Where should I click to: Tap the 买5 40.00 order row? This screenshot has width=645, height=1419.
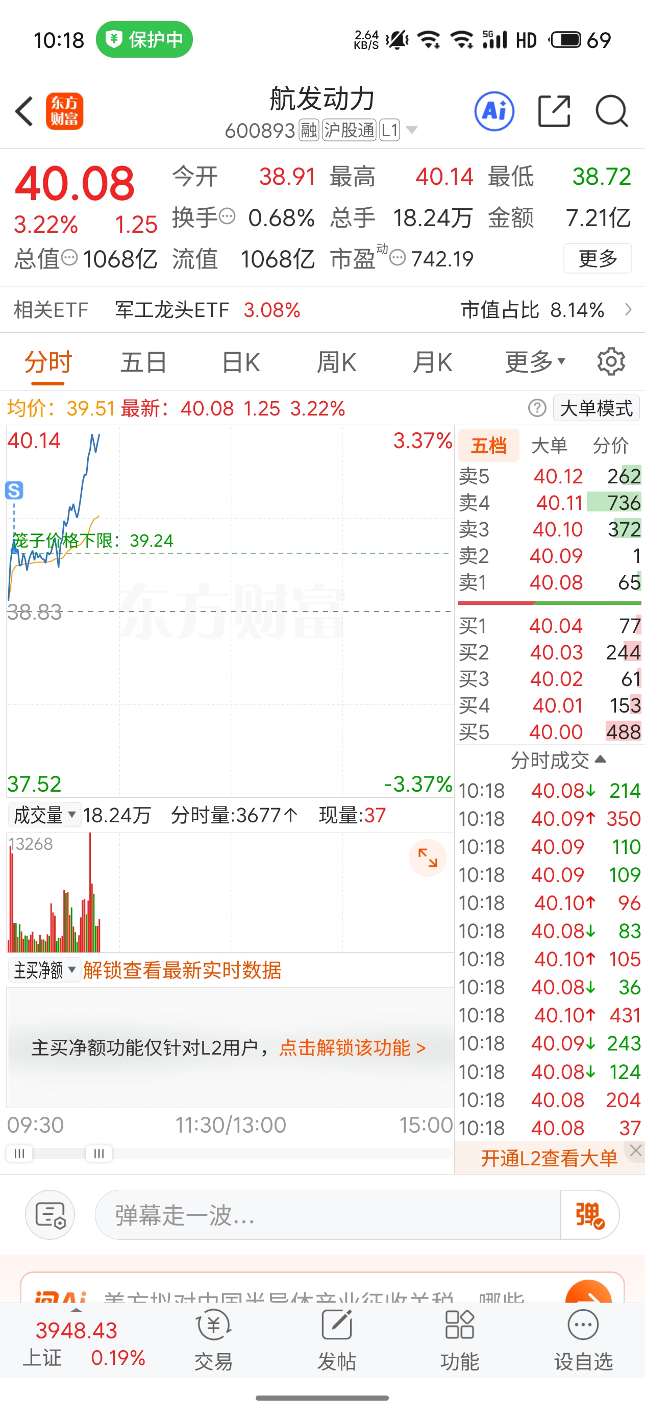[x=550, y=732]
